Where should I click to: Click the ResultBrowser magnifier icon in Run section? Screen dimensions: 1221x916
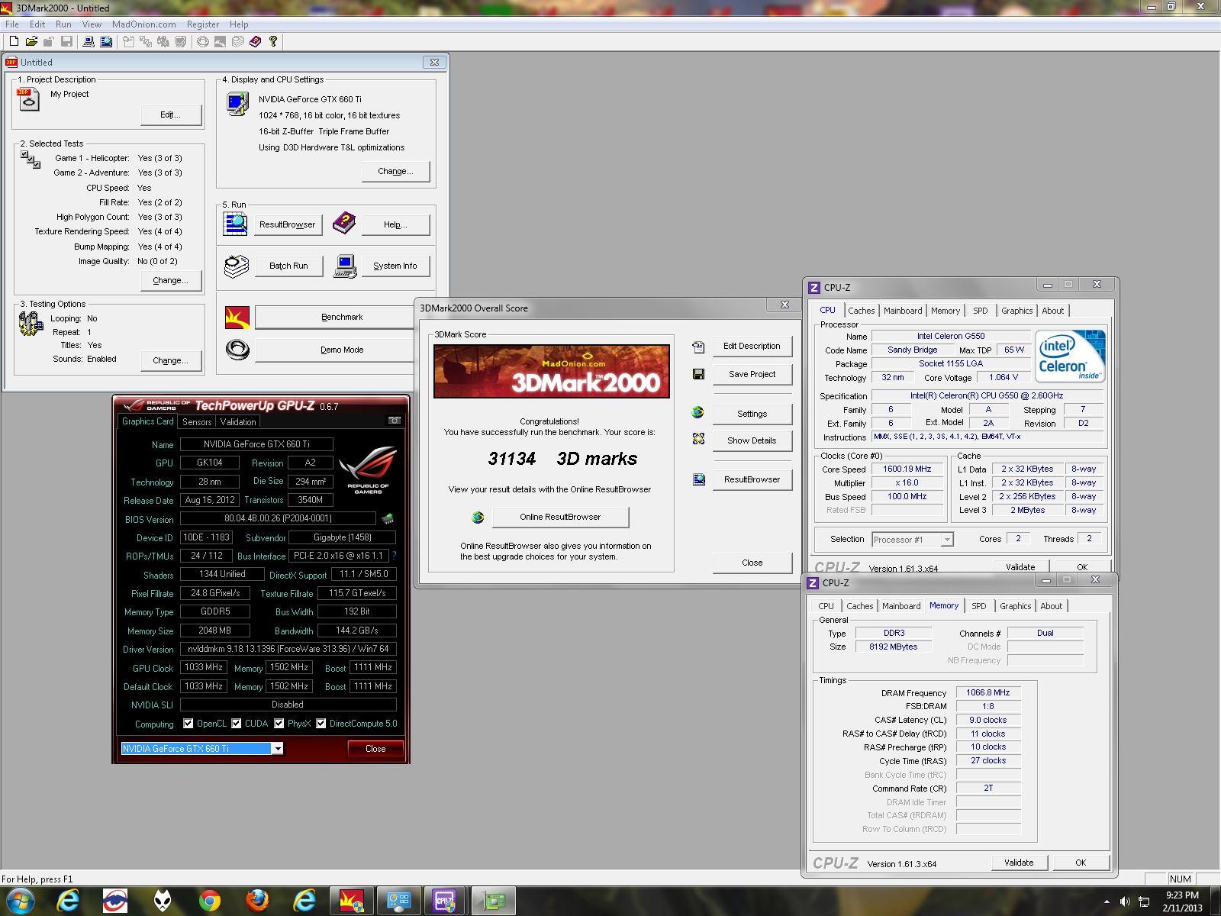click(235, 224)
